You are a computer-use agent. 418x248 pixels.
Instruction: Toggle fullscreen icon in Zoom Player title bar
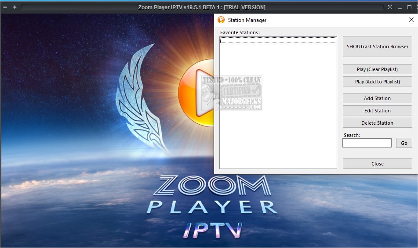click(x=390, y=7)
